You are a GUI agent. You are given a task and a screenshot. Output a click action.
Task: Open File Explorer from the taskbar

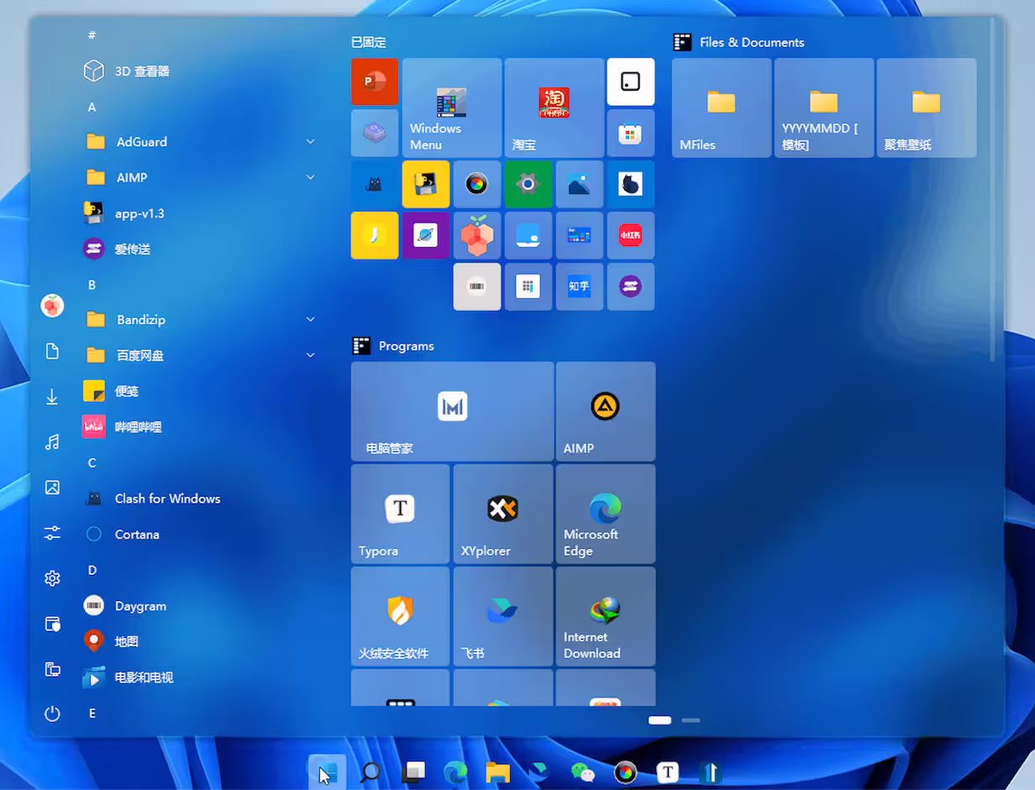[498, 772]
